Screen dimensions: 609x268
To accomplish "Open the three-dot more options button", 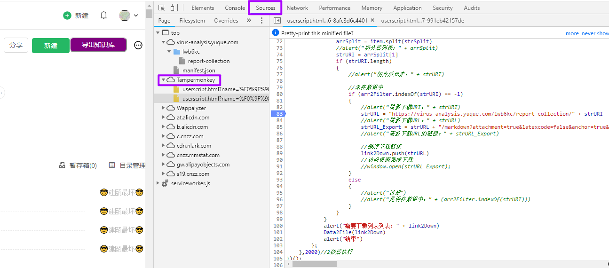I will tap(138, 45).
